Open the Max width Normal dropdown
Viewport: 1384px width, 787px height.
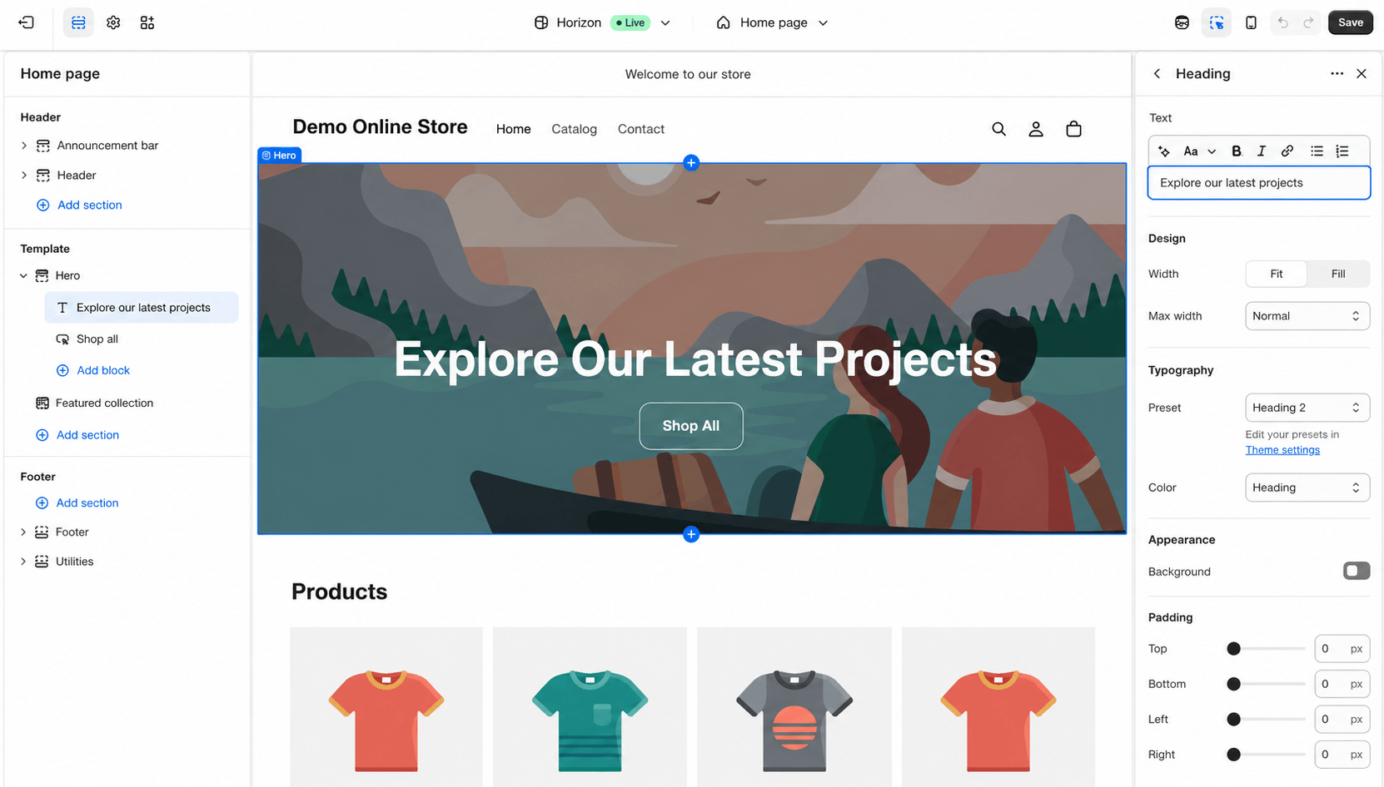pos(1307,316)
